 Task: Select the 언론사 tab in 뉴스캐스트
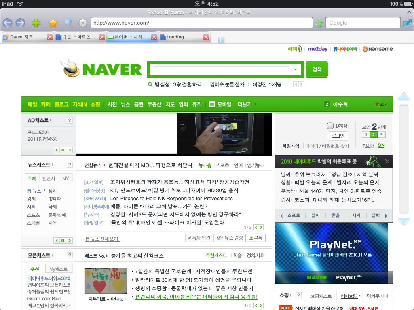point(49,178)
